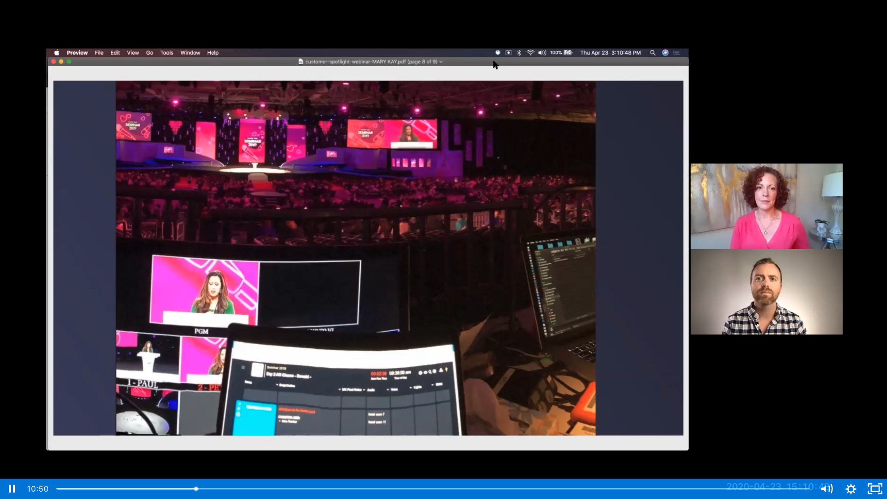Click the Spotlight search icon
The width and height of the screenshot is (887, 499).
pos(653,53)
